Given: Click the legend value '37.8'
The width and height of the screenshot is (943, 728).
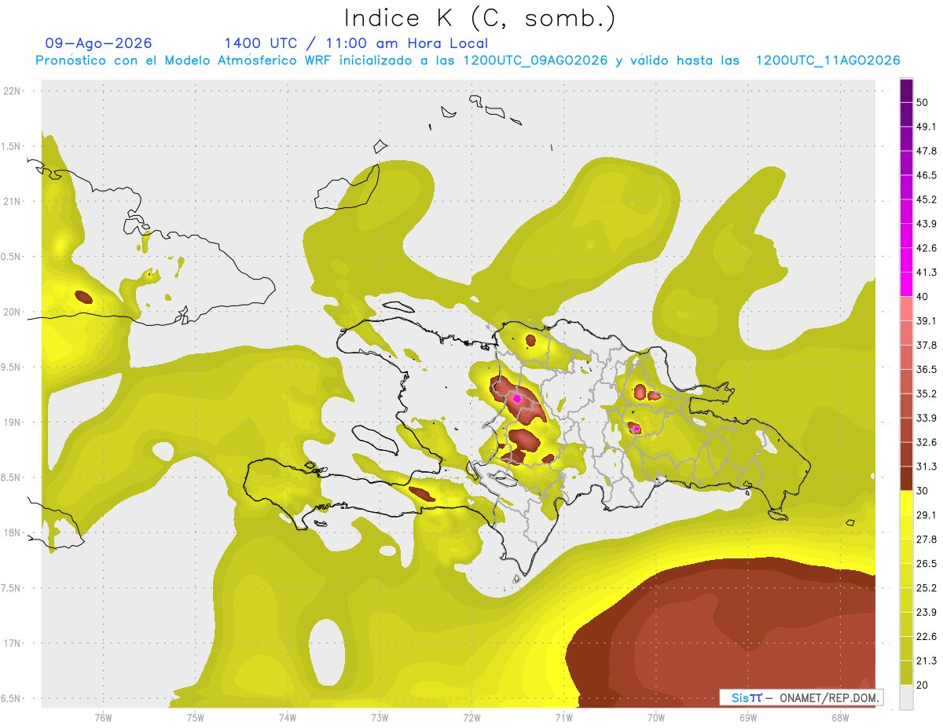Looking at the screenshot, I should 926,345.
